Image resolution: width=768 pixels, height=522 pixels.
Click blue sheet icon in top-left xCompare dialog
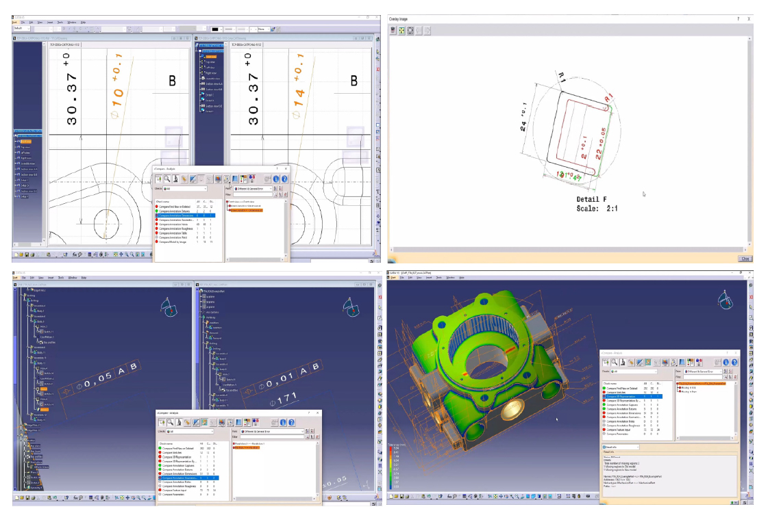(235, 179)
